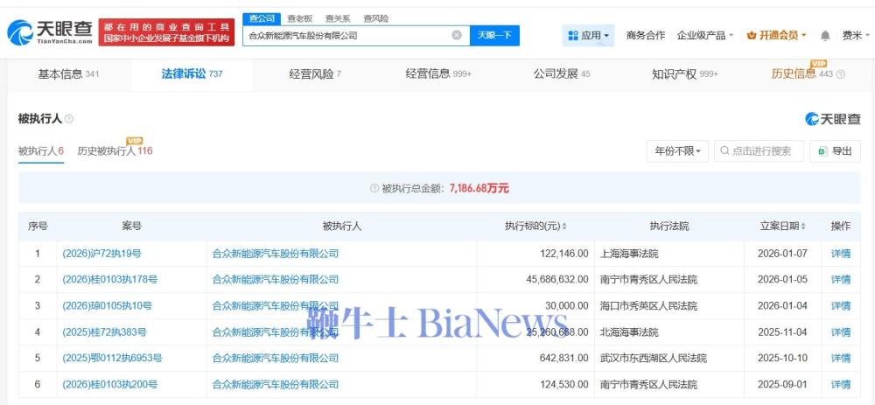Screen dimensions: 875x405
Task: Switch to the 查老板 search tab
Action: [x=299, y=18]
